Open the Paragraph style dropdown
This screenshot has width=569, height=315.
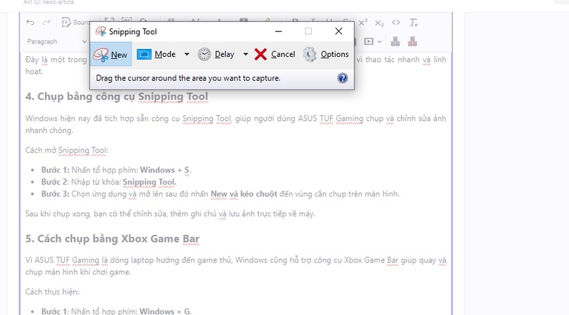click(x=57, y=42)
